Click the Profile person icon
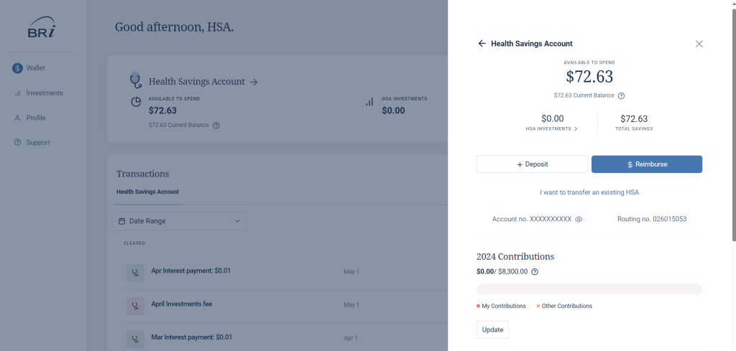The width and height of the screenshot is (736, 351). click(x=17, y=118)
